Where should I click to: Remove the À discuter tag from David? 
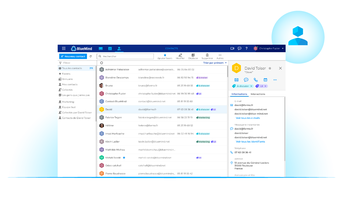point(251,86)
